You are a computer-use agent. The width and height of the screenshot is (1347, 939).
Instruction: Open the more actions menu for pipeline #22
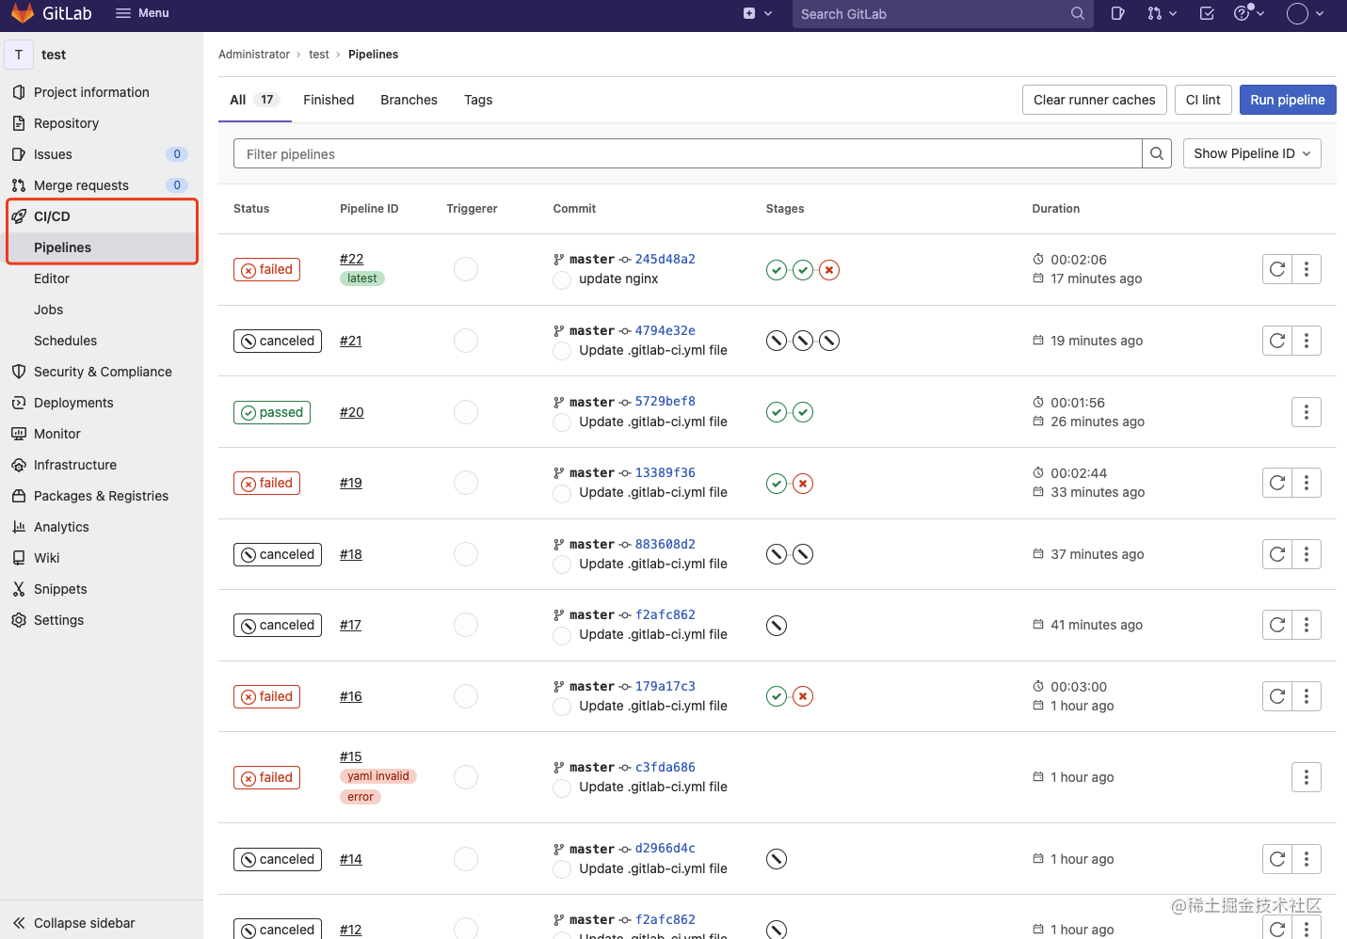coord(1307,269)
